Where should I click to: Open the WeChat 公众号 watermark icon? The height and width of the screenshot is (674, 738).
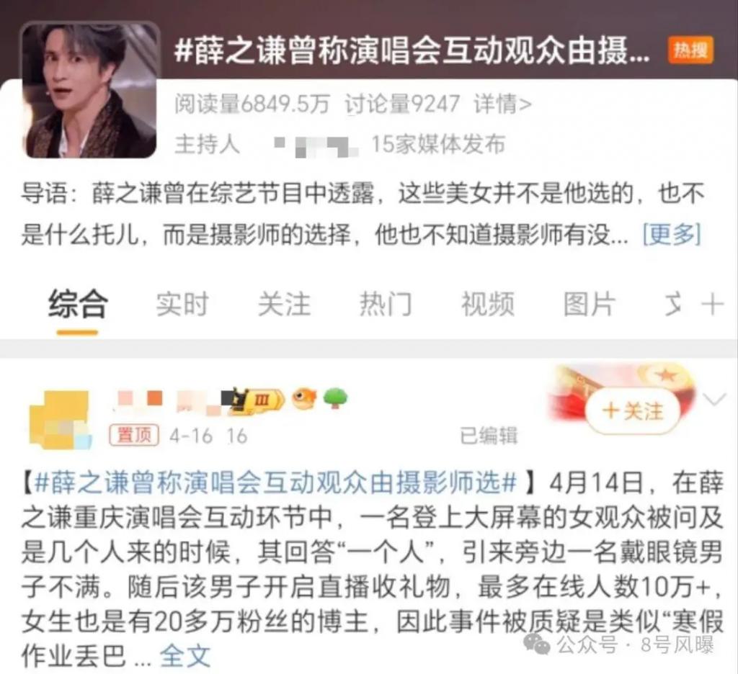[x=537, y=644]
